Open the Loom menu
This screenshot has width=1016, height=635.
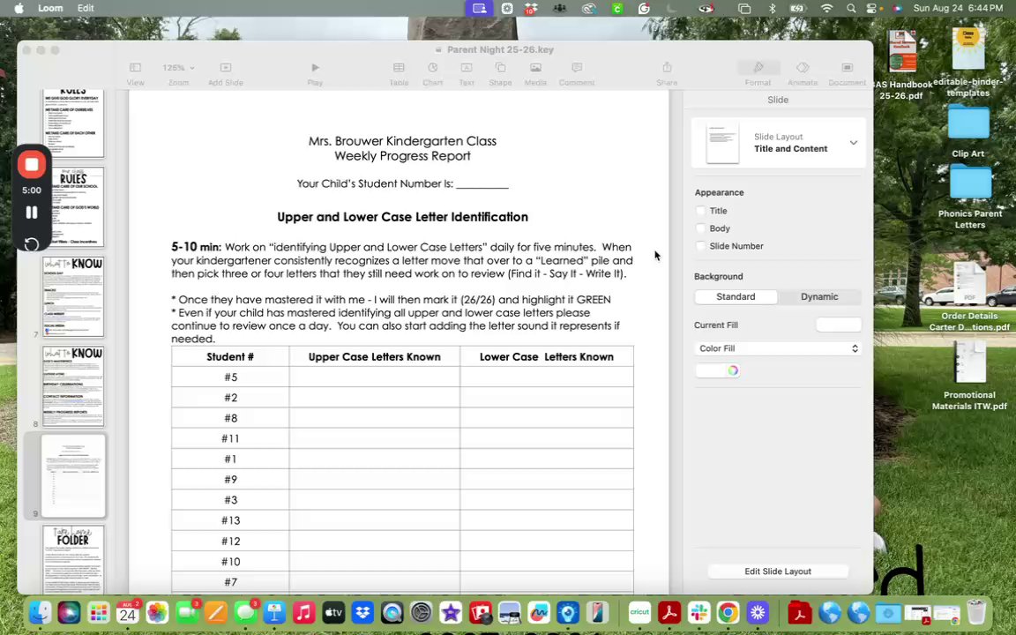coord(50,9)
